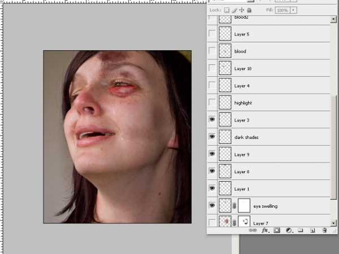Select eye swelling layer thumbnail
The height and width of the screenshot is (254, 339).
[225, 205]
